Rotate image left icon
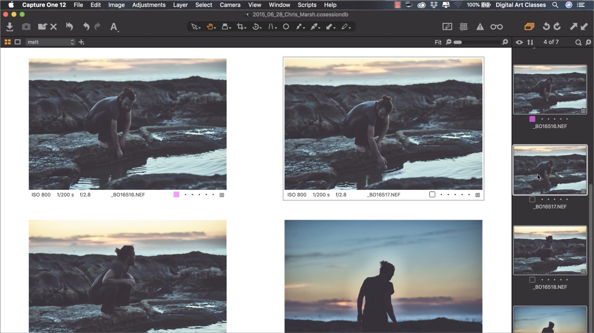Screen dimensions: 594x333 tap(546, 26)
